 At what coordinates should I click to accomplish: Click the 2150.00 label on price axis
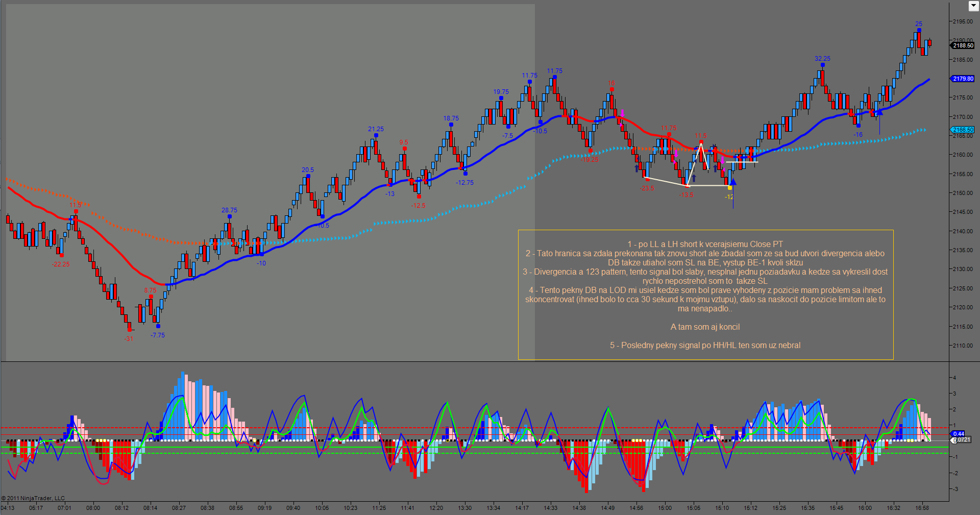963,193
